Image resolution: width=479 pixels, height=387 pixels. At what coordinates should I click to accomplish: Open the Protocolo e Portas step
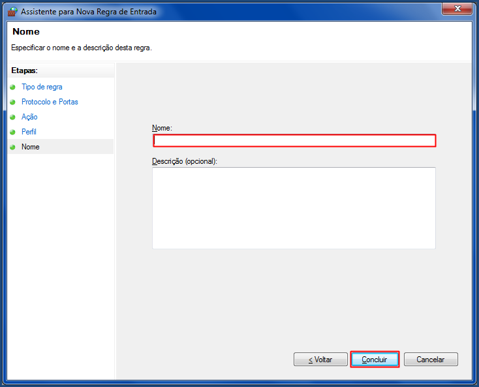click(50, 102)
